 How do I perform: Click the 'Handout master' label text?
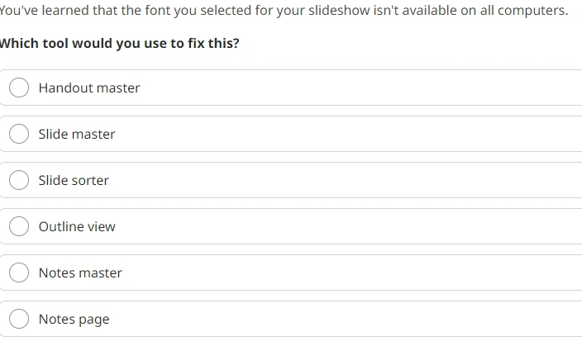(89, 88)
